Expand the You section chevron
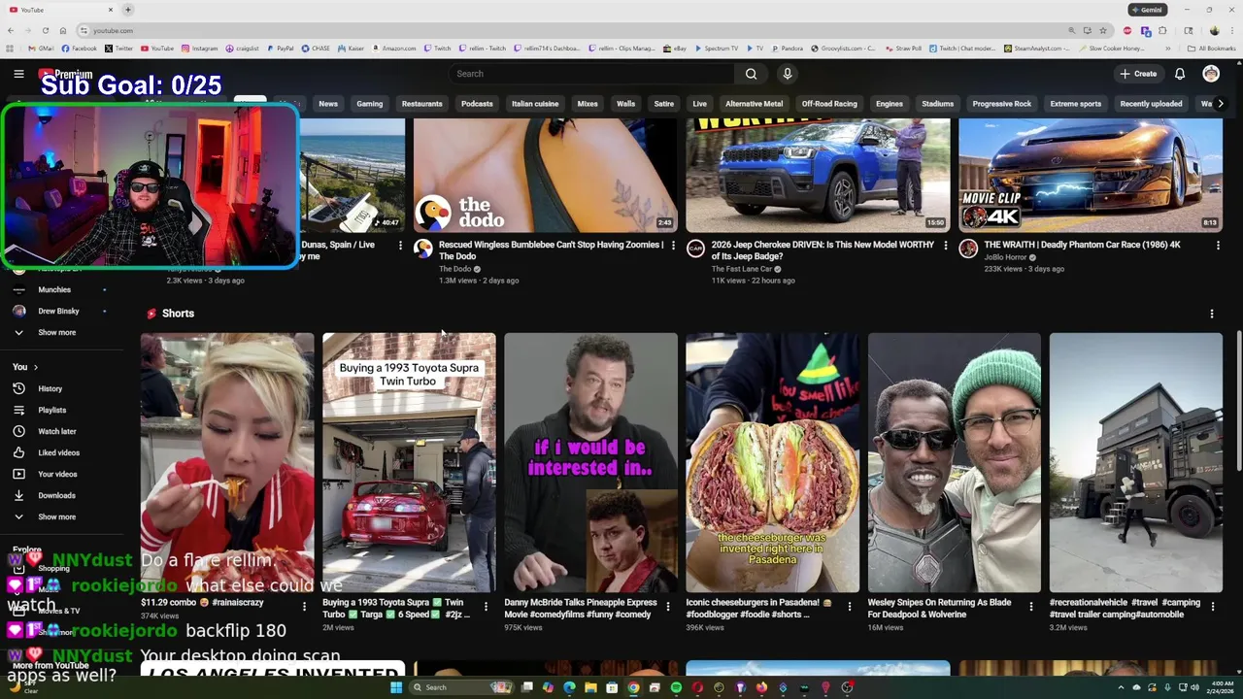The height and width of the screenshot is (699, 1243). [36, 367]
